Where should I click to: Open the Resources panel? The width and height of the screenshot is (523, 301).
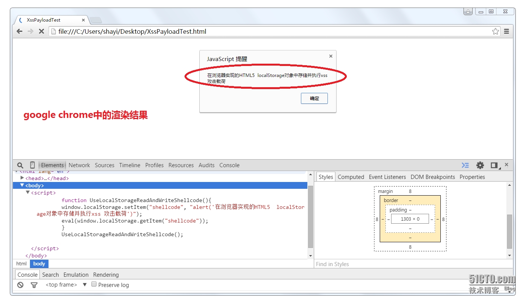click(181, 165)
